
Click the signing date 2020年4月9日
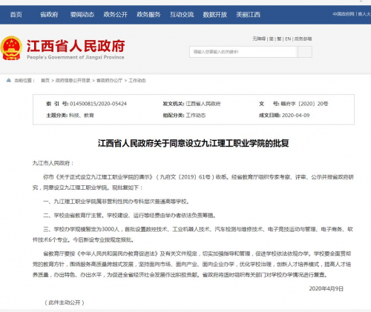[326, 288]
